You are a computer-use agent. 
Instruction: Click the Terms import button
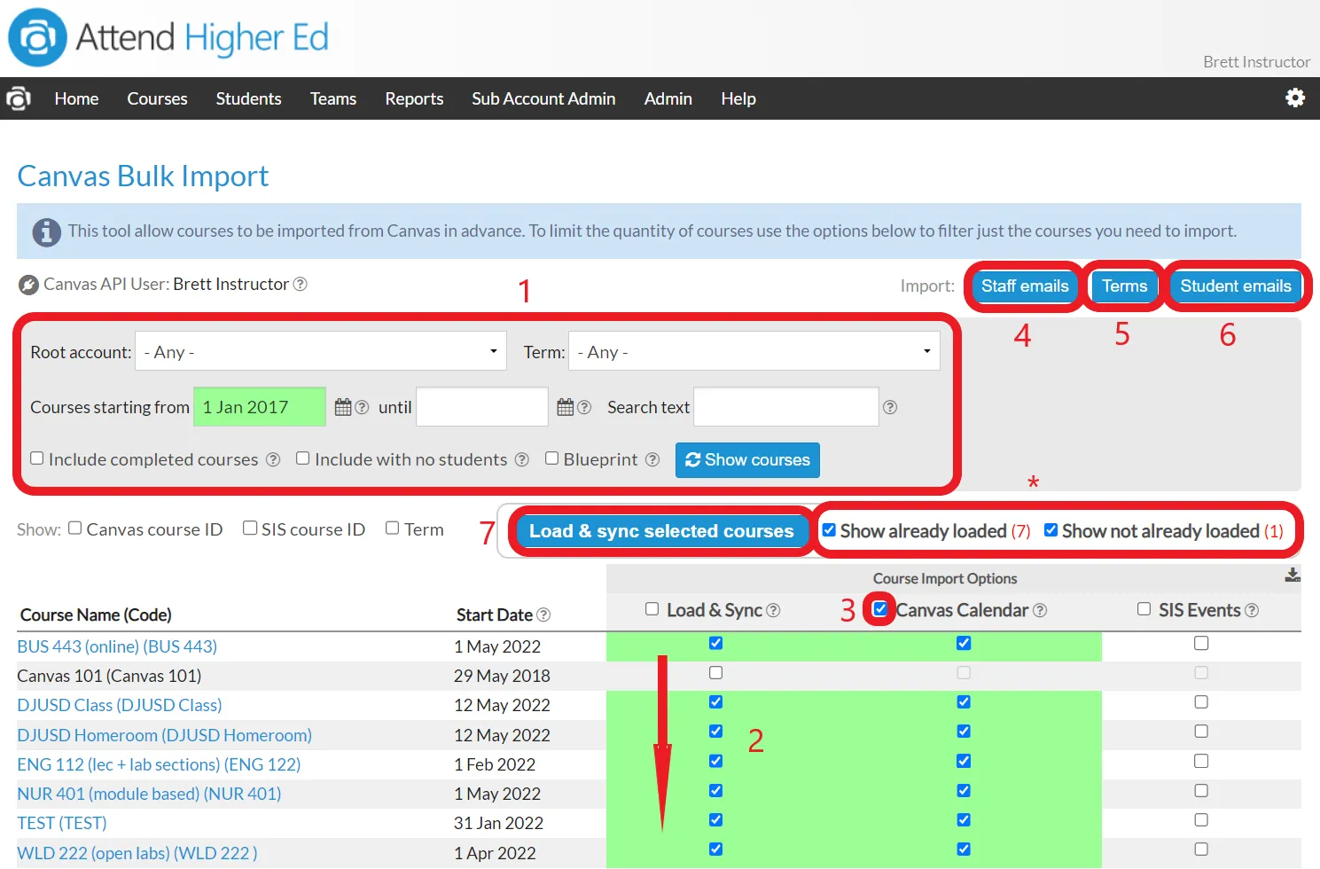[1124, 286]
